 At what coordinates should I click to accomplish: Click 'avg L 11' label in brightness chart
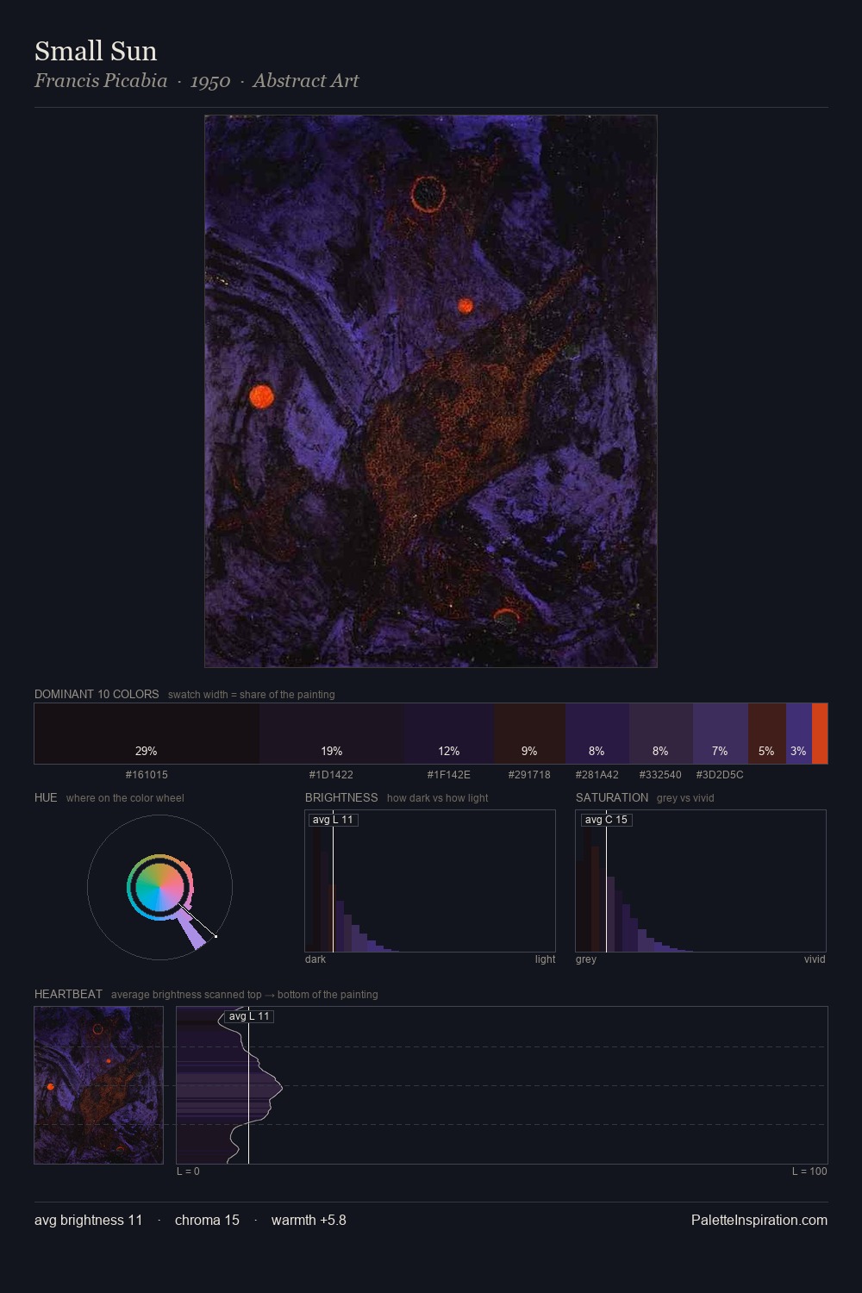(x=333, y=820)
